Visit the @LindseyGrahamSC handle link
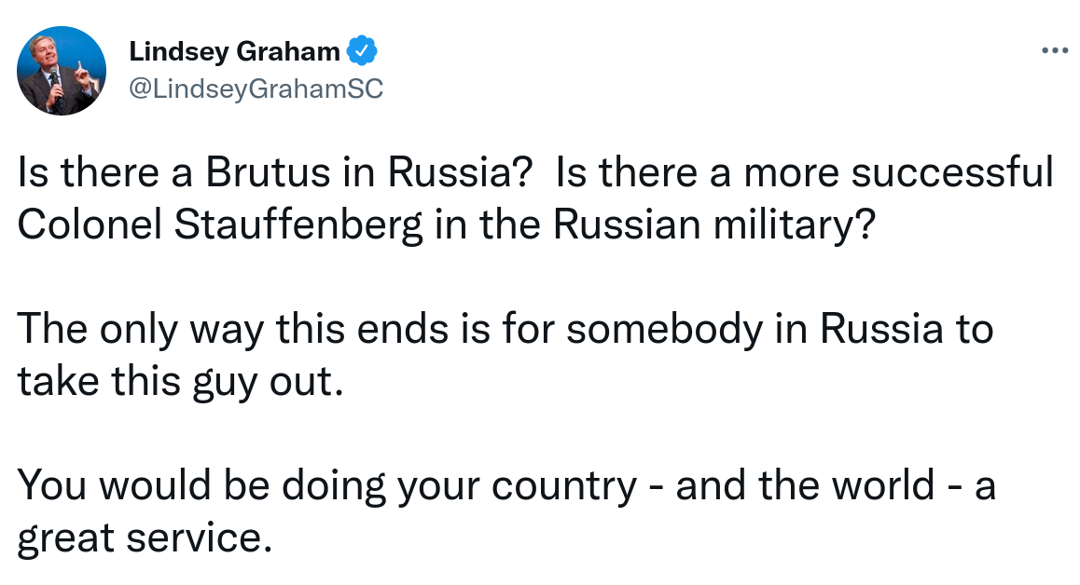This screenshot has height=585, width=1080. pos(256,88)
